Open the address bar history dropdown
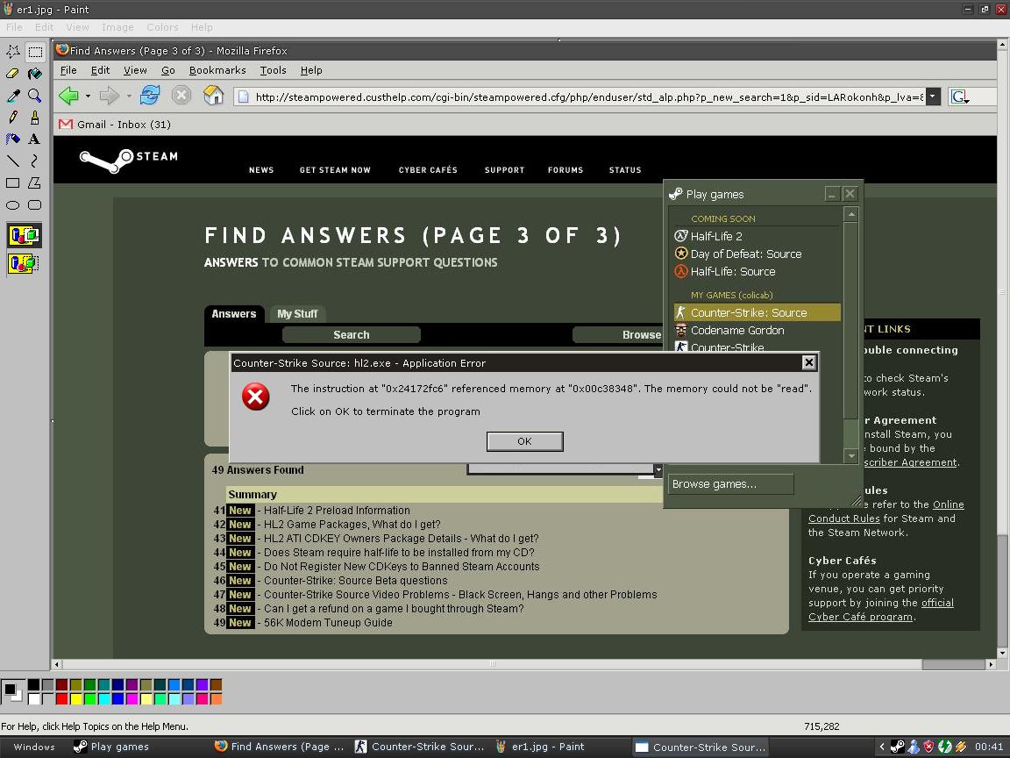This screenshot has width=1010, height=758. (934, 97)
